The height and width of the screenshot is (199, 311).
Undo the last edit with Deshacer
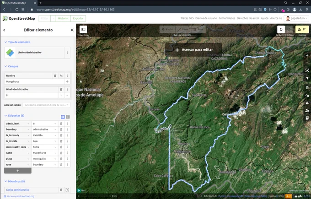(281, 29)
